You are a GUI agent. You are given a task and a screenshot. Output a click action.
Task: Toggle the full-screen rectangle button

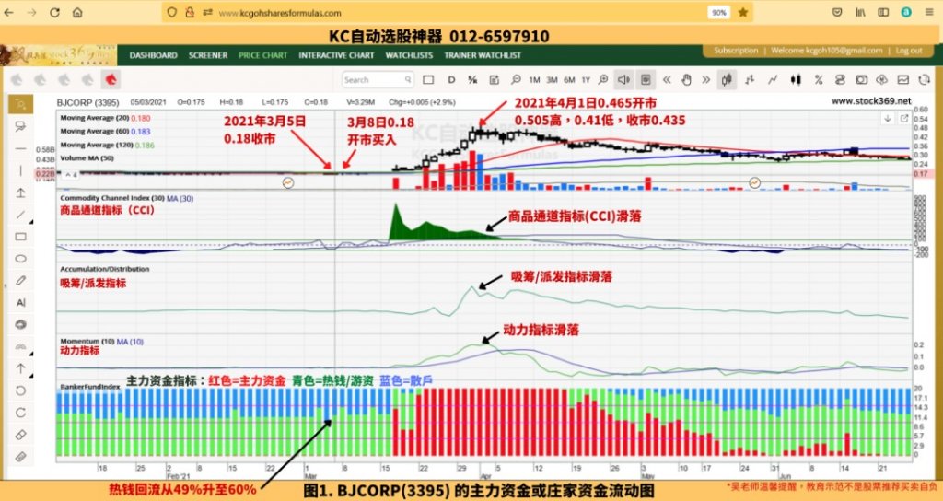428,79
